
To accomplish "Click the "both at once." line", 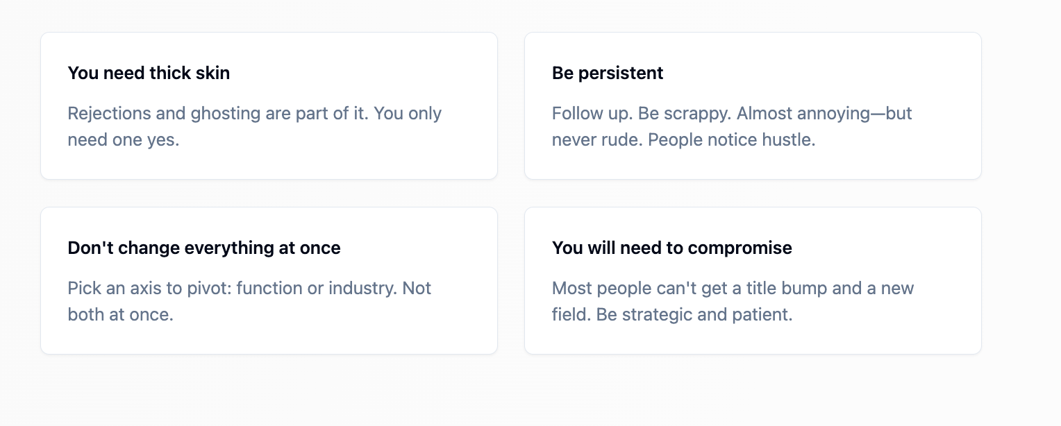I will [120, 314].
